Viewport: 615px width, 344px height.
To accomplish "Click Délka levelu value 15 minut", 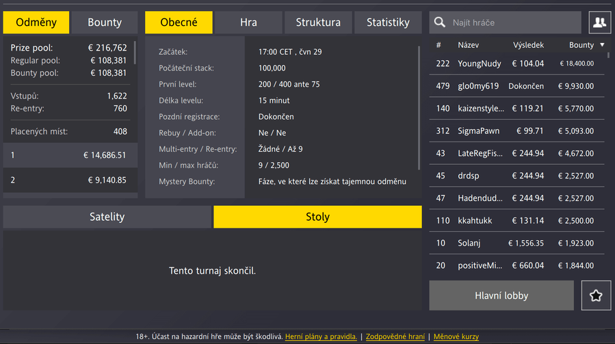I will click(274, 101).
